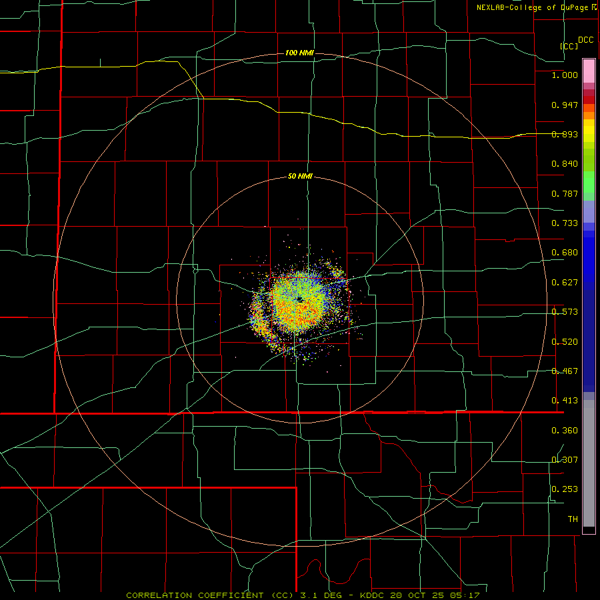Viewport: 600px width, 600px height.
Task: Click the 0.413 color scale label
Action: pyautogui.click(x=565, y=401)
